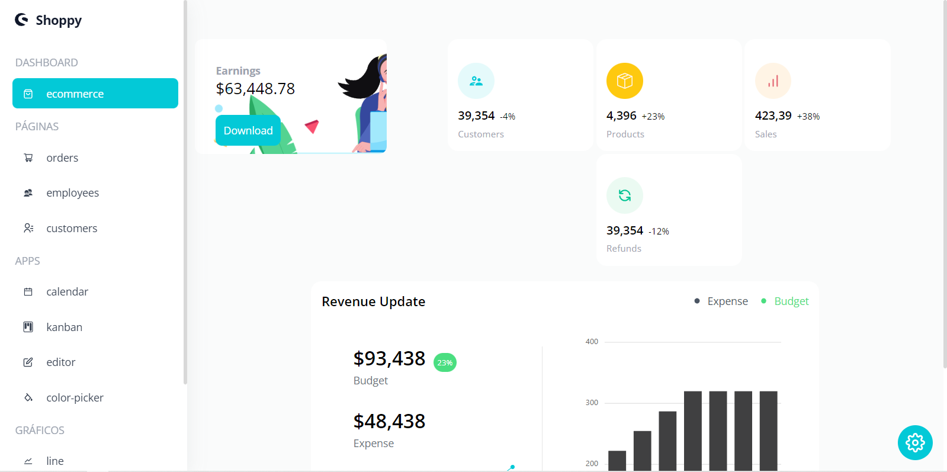This screenshot has width=947, height=472.
Task: Click the kanban board icon
Action: pos(28,327)
